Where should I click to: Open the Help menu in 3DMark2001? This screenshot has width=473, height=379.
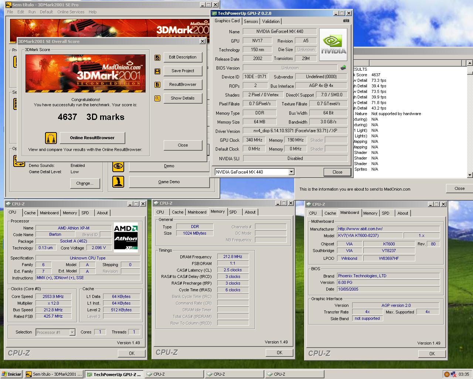coord(92,12)
